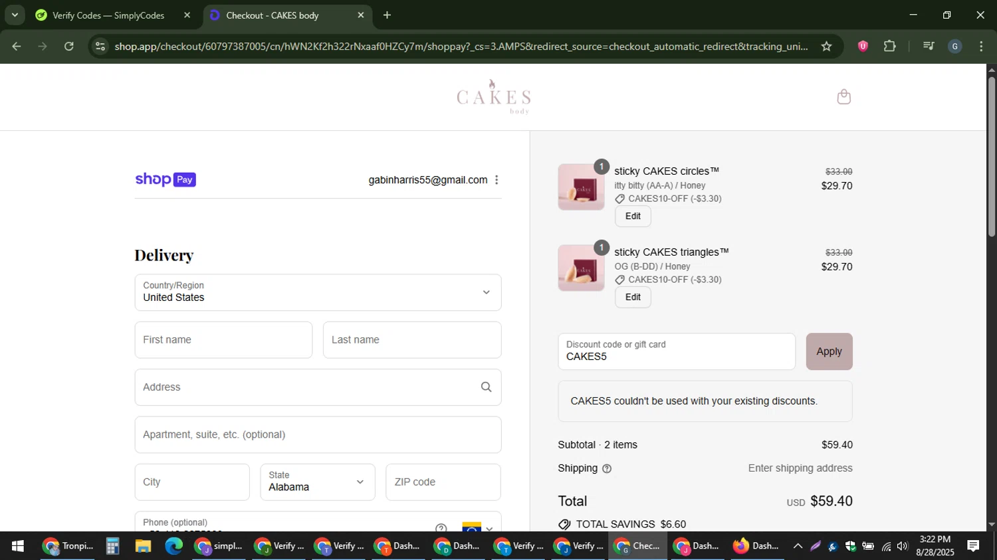Screen dimensions: 997x560
Task: Open the browser extensions puzzle icon
Action: 890,47
